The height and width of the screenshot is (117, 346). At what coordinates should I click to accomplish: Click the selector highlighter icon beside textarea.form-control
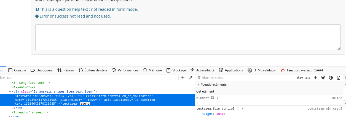tap(238, 108)
